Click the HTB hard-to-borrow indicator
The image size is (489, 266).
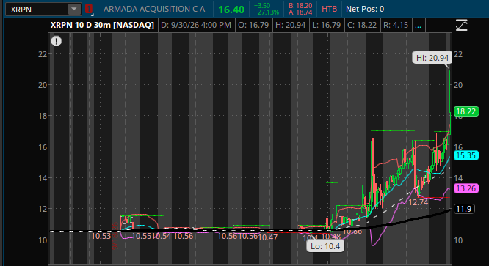tap(330, 9)
